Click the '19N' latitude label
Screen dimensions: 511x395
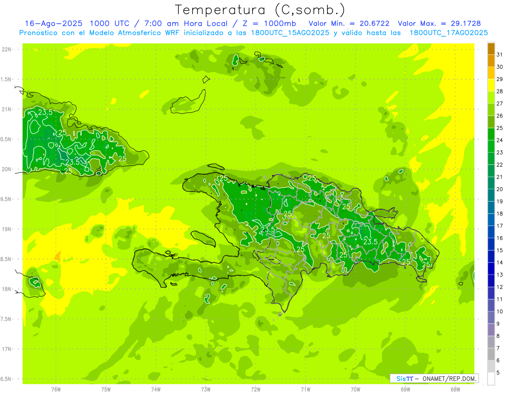click(x=7, y=229)
